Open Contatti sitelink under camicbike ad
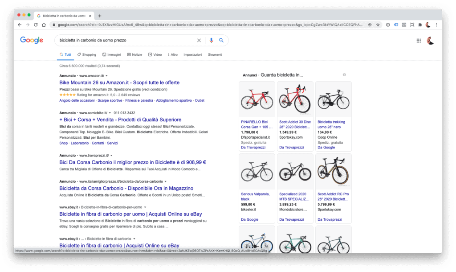456x272 pixels. coord(98,143)
